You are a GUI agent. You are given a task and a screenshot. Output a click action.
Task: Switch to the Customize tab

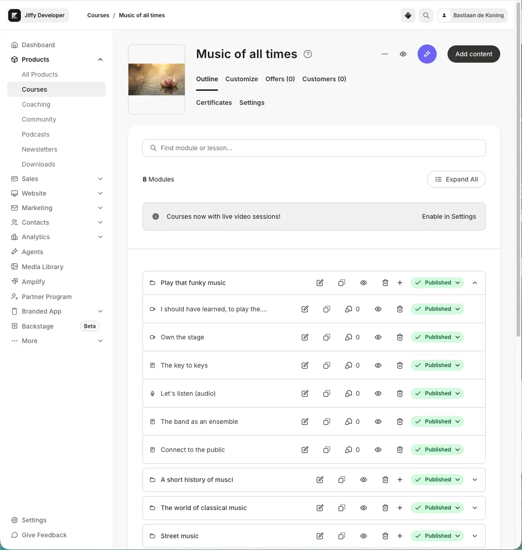click(x=241, y=79)
